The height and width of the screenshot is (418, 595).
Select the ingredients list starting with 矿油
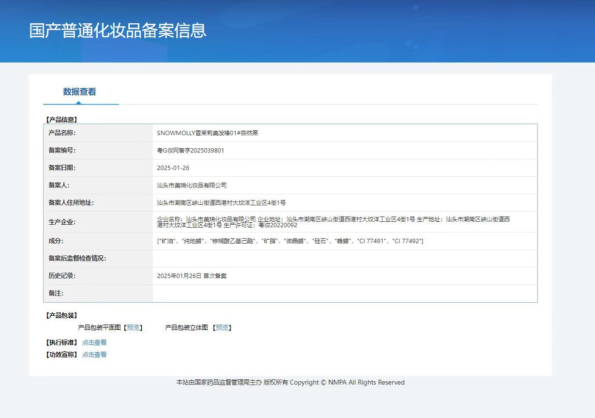(290, 241)
